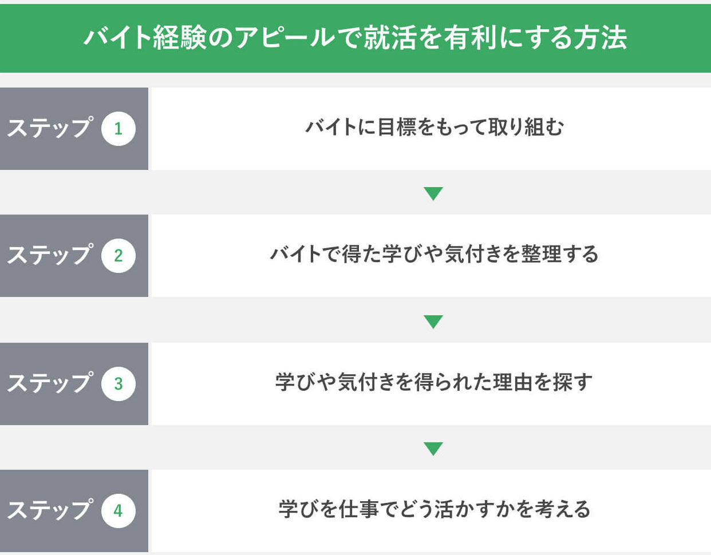Click the step 1 number circle
Screen dimensions: 711x555
[118, 128]
